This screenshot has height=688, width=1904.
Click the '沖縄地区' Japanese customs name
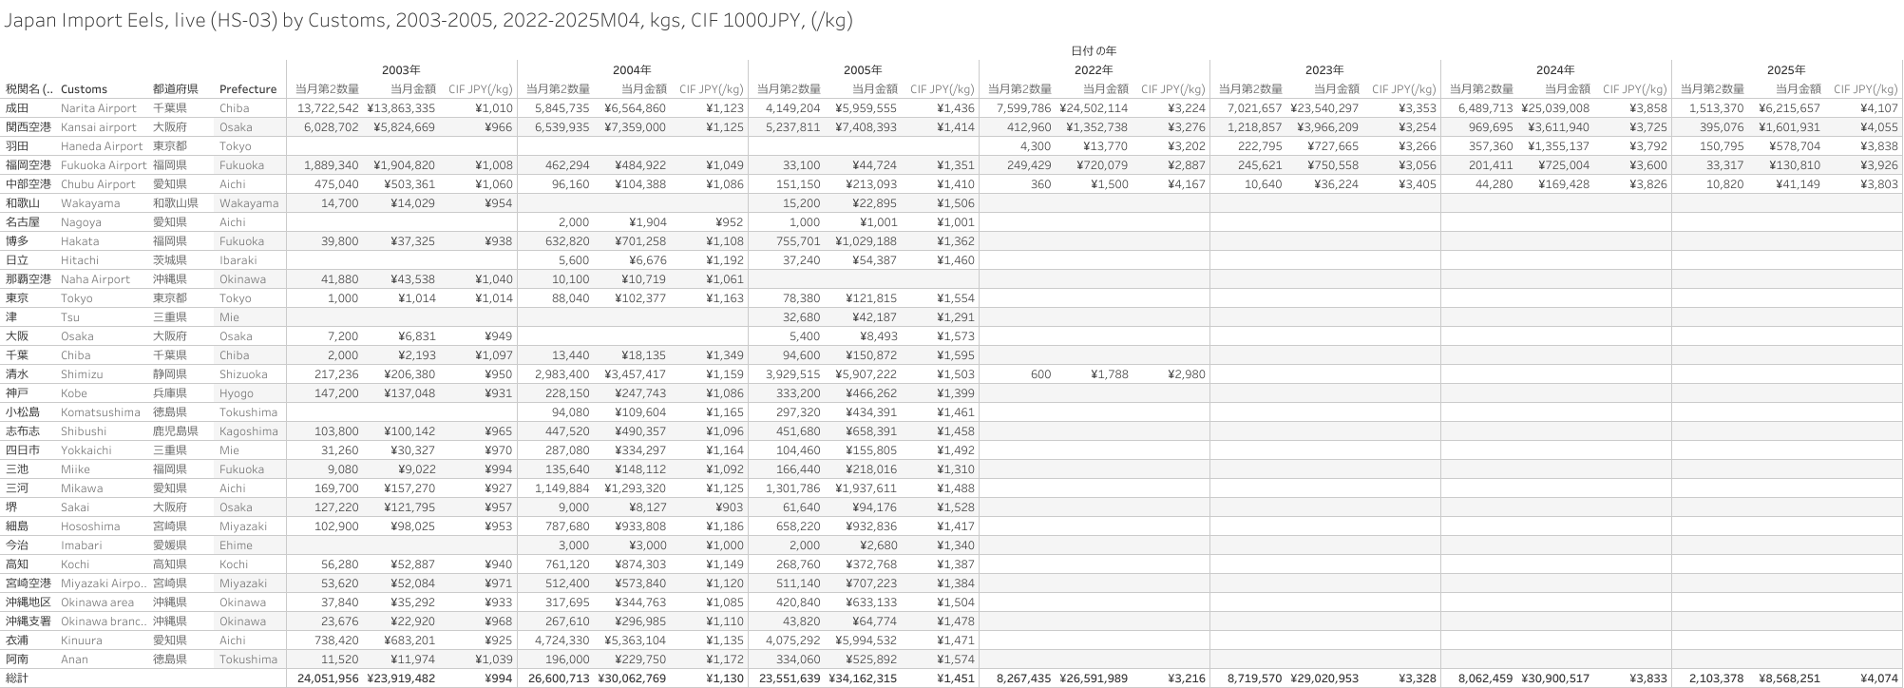(x=29, y=602)
